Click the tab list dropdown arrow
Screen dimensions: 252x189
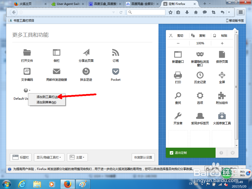[210, 4]
